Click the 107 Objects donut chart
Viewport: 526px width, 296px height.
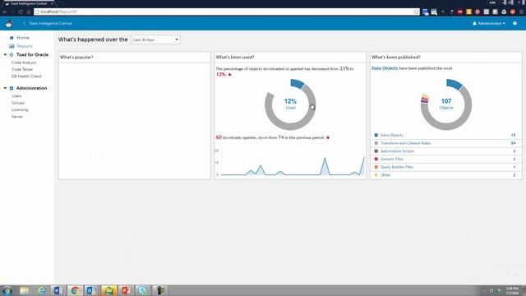click(x=446, y=104)
